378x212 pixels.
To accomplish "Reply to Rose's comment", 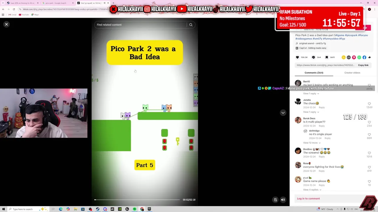I will coord(322,171).
